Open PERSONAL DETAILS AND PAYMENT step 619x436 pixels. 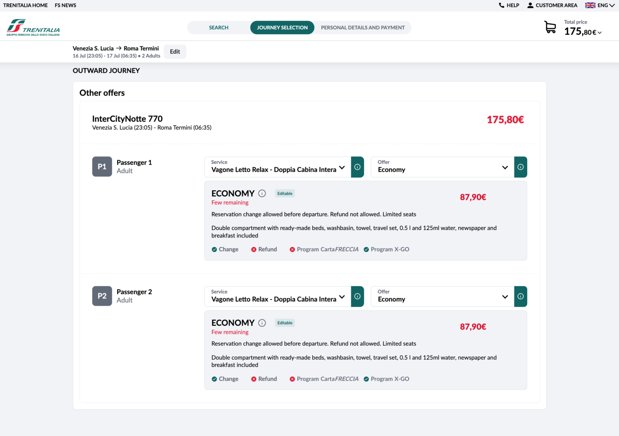pos(363,27)
